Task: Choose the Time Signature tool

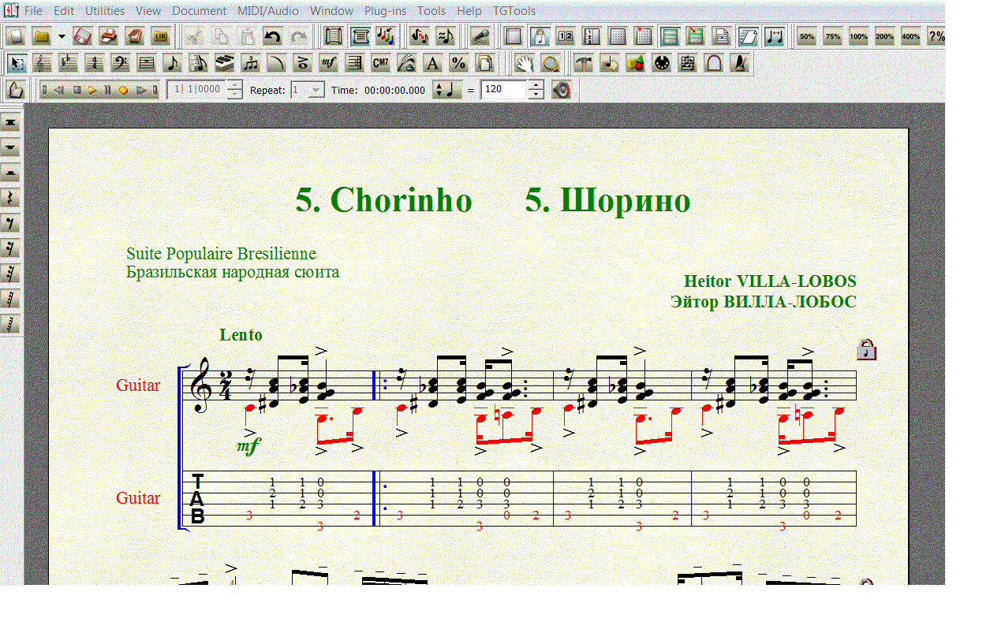Action: click(95, 63)
